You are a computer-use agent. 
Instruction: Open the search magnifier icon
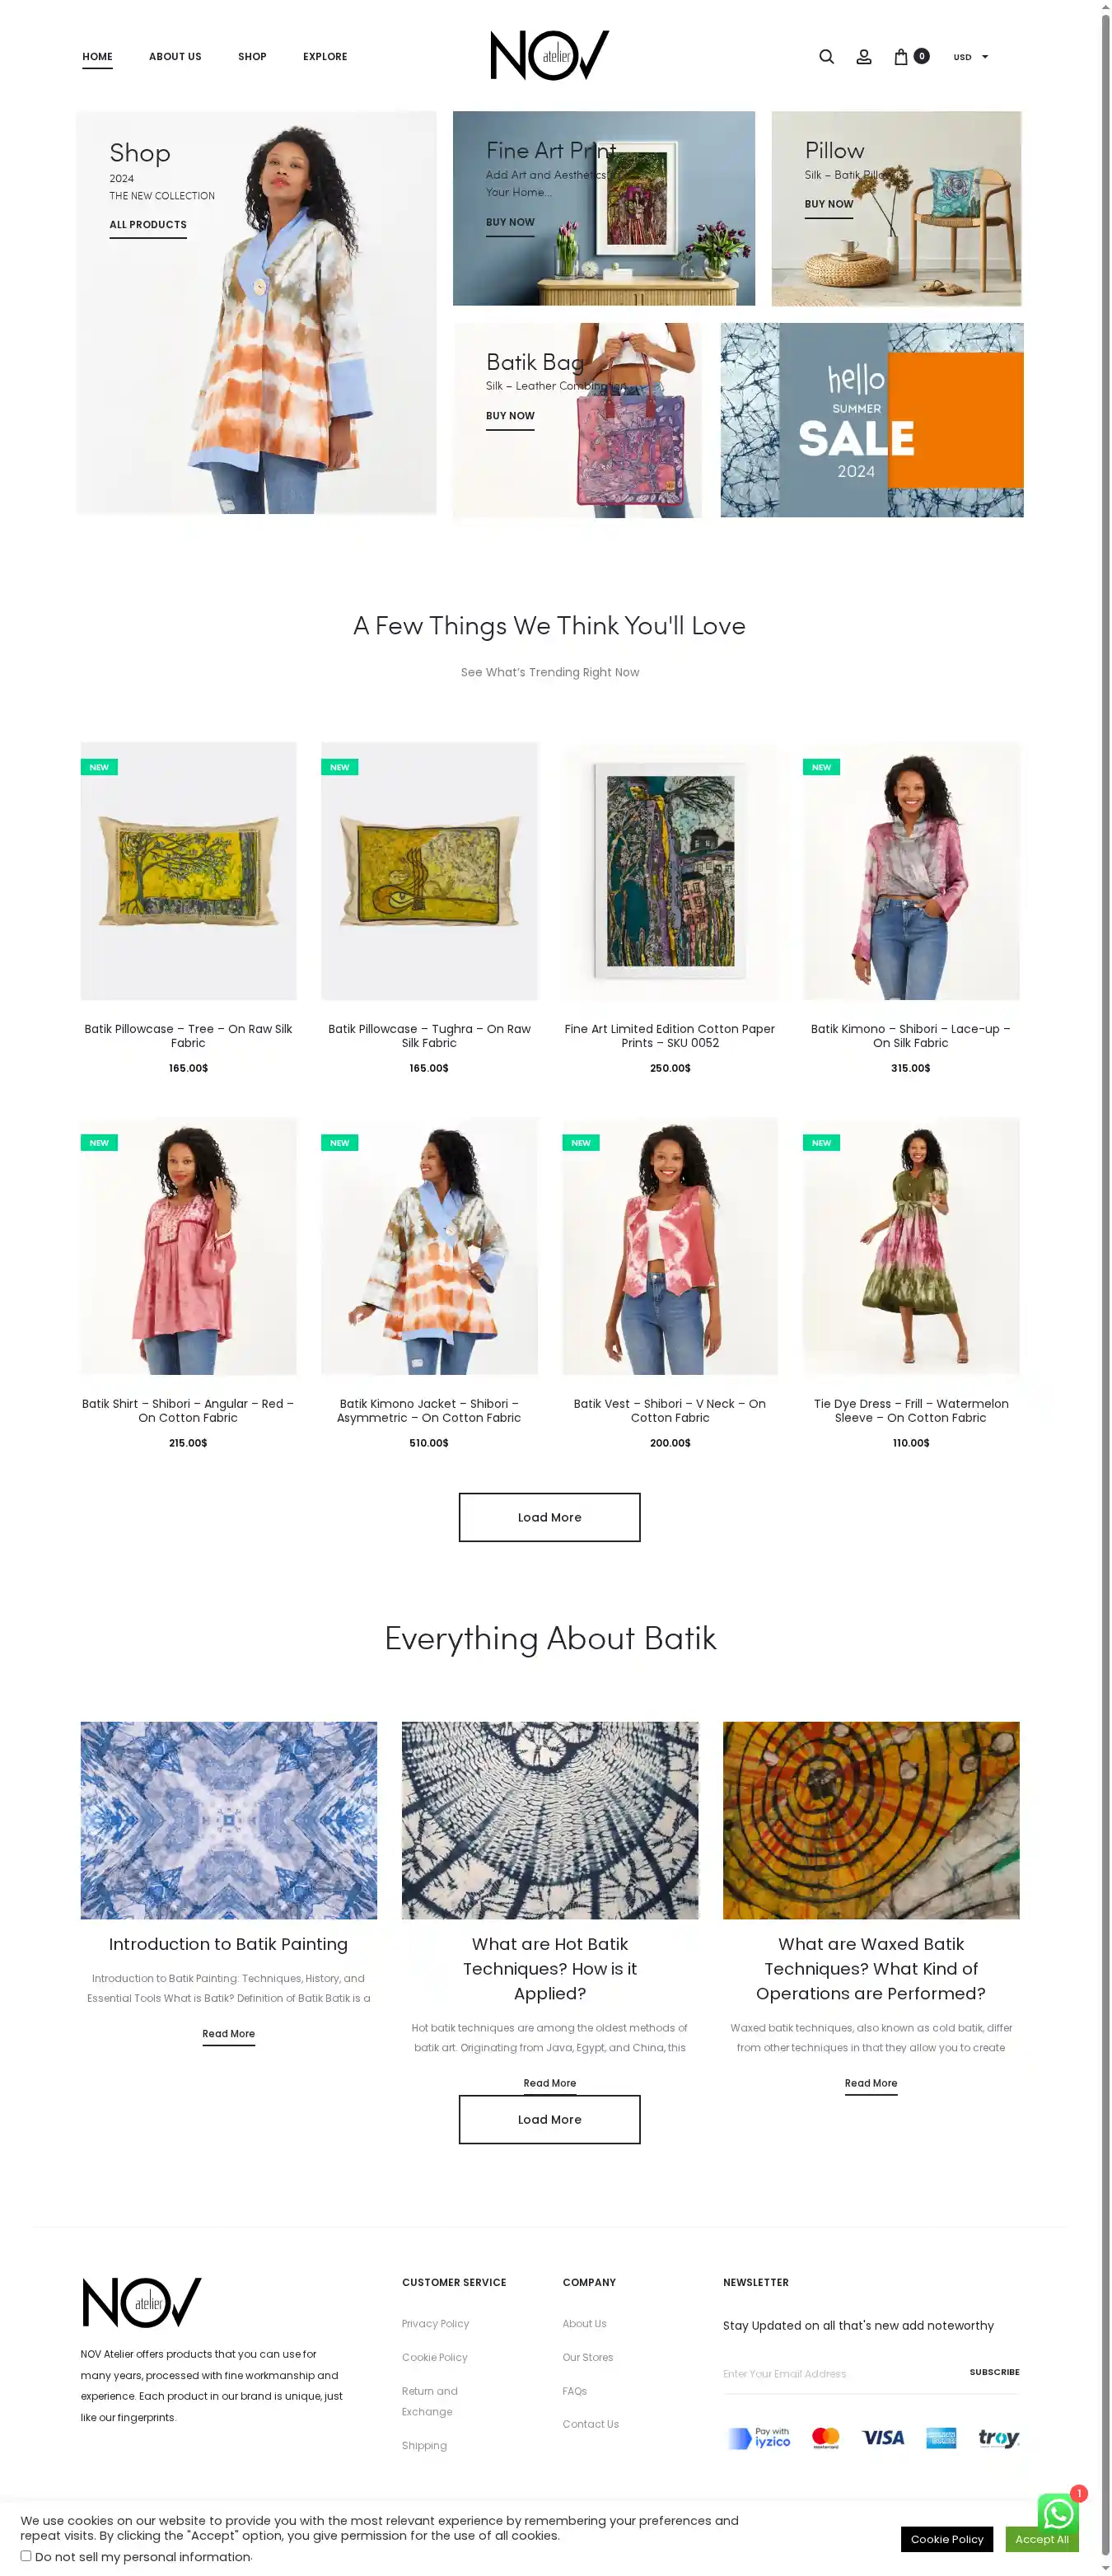(x=826, y=57)
